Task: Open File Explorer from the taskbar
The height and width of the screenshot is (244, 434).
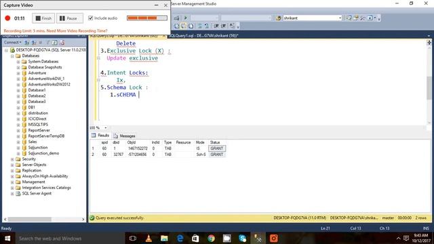Action: [164, 238]
